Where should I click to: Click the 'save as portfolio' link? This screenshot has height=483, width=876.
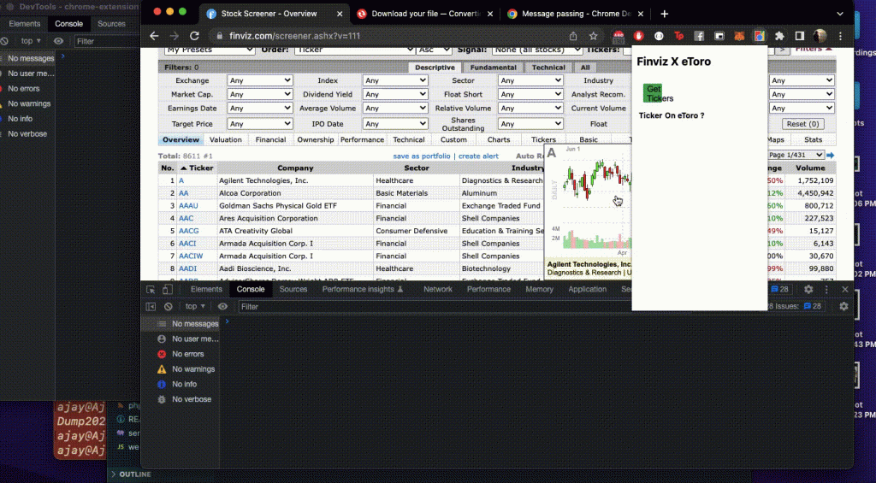421,156
